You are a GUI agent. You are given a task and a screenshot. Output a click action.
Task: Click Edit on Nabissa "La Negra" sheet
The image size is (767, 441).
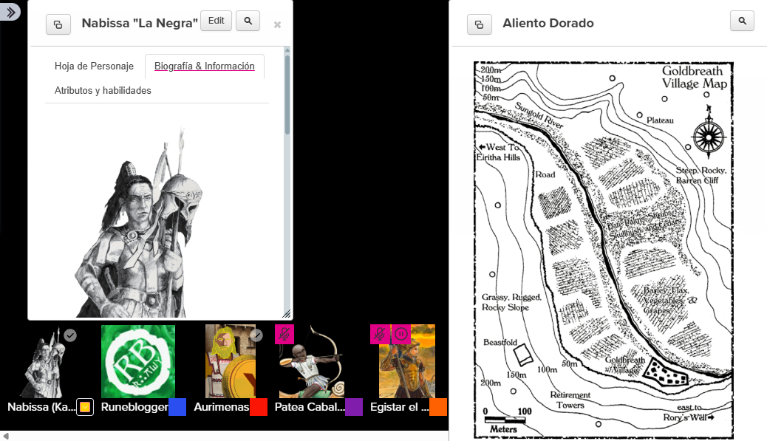216,21
